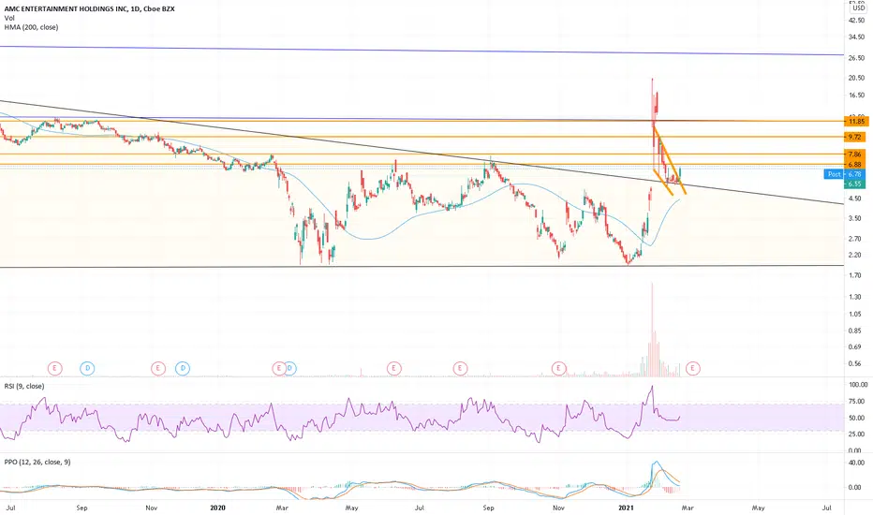
Task: Click the RSI axis value 75.00
Action: [856, 402]
